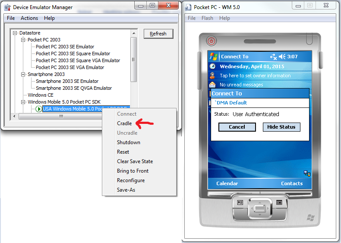Open File menu in Pocket PC window
This screenshot has width=341, height=243.
click(192, 18)
